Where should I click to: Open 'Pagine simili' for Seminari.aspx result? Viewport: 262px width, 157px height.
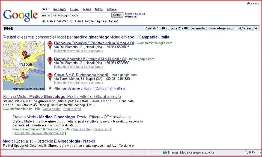pyautogui.click(x=103, y=129)
